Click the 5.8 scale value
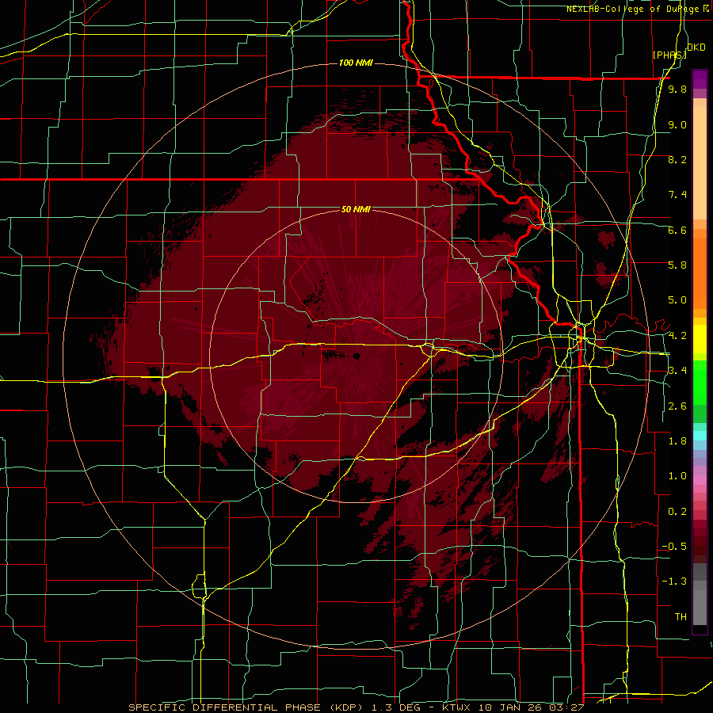 point(677,265)
